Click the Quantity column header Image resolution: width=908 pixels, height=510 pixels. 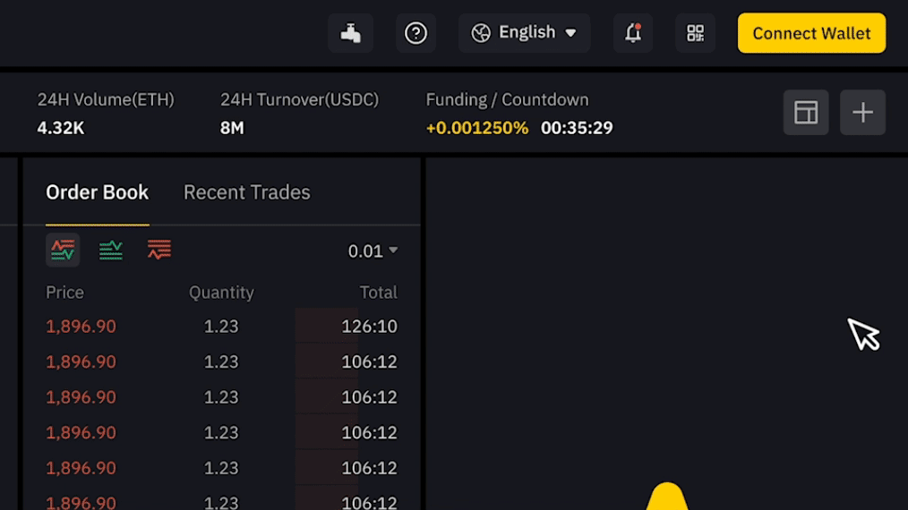(221, 293)
